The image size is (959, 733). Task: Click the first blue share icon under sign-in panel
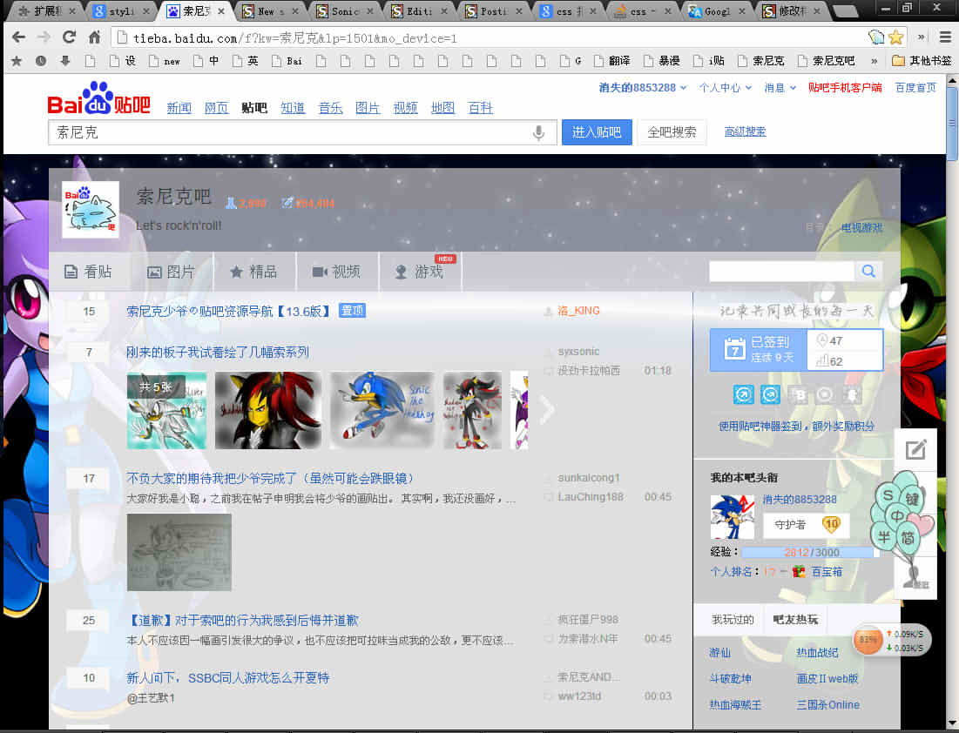[x=743, y=394]
